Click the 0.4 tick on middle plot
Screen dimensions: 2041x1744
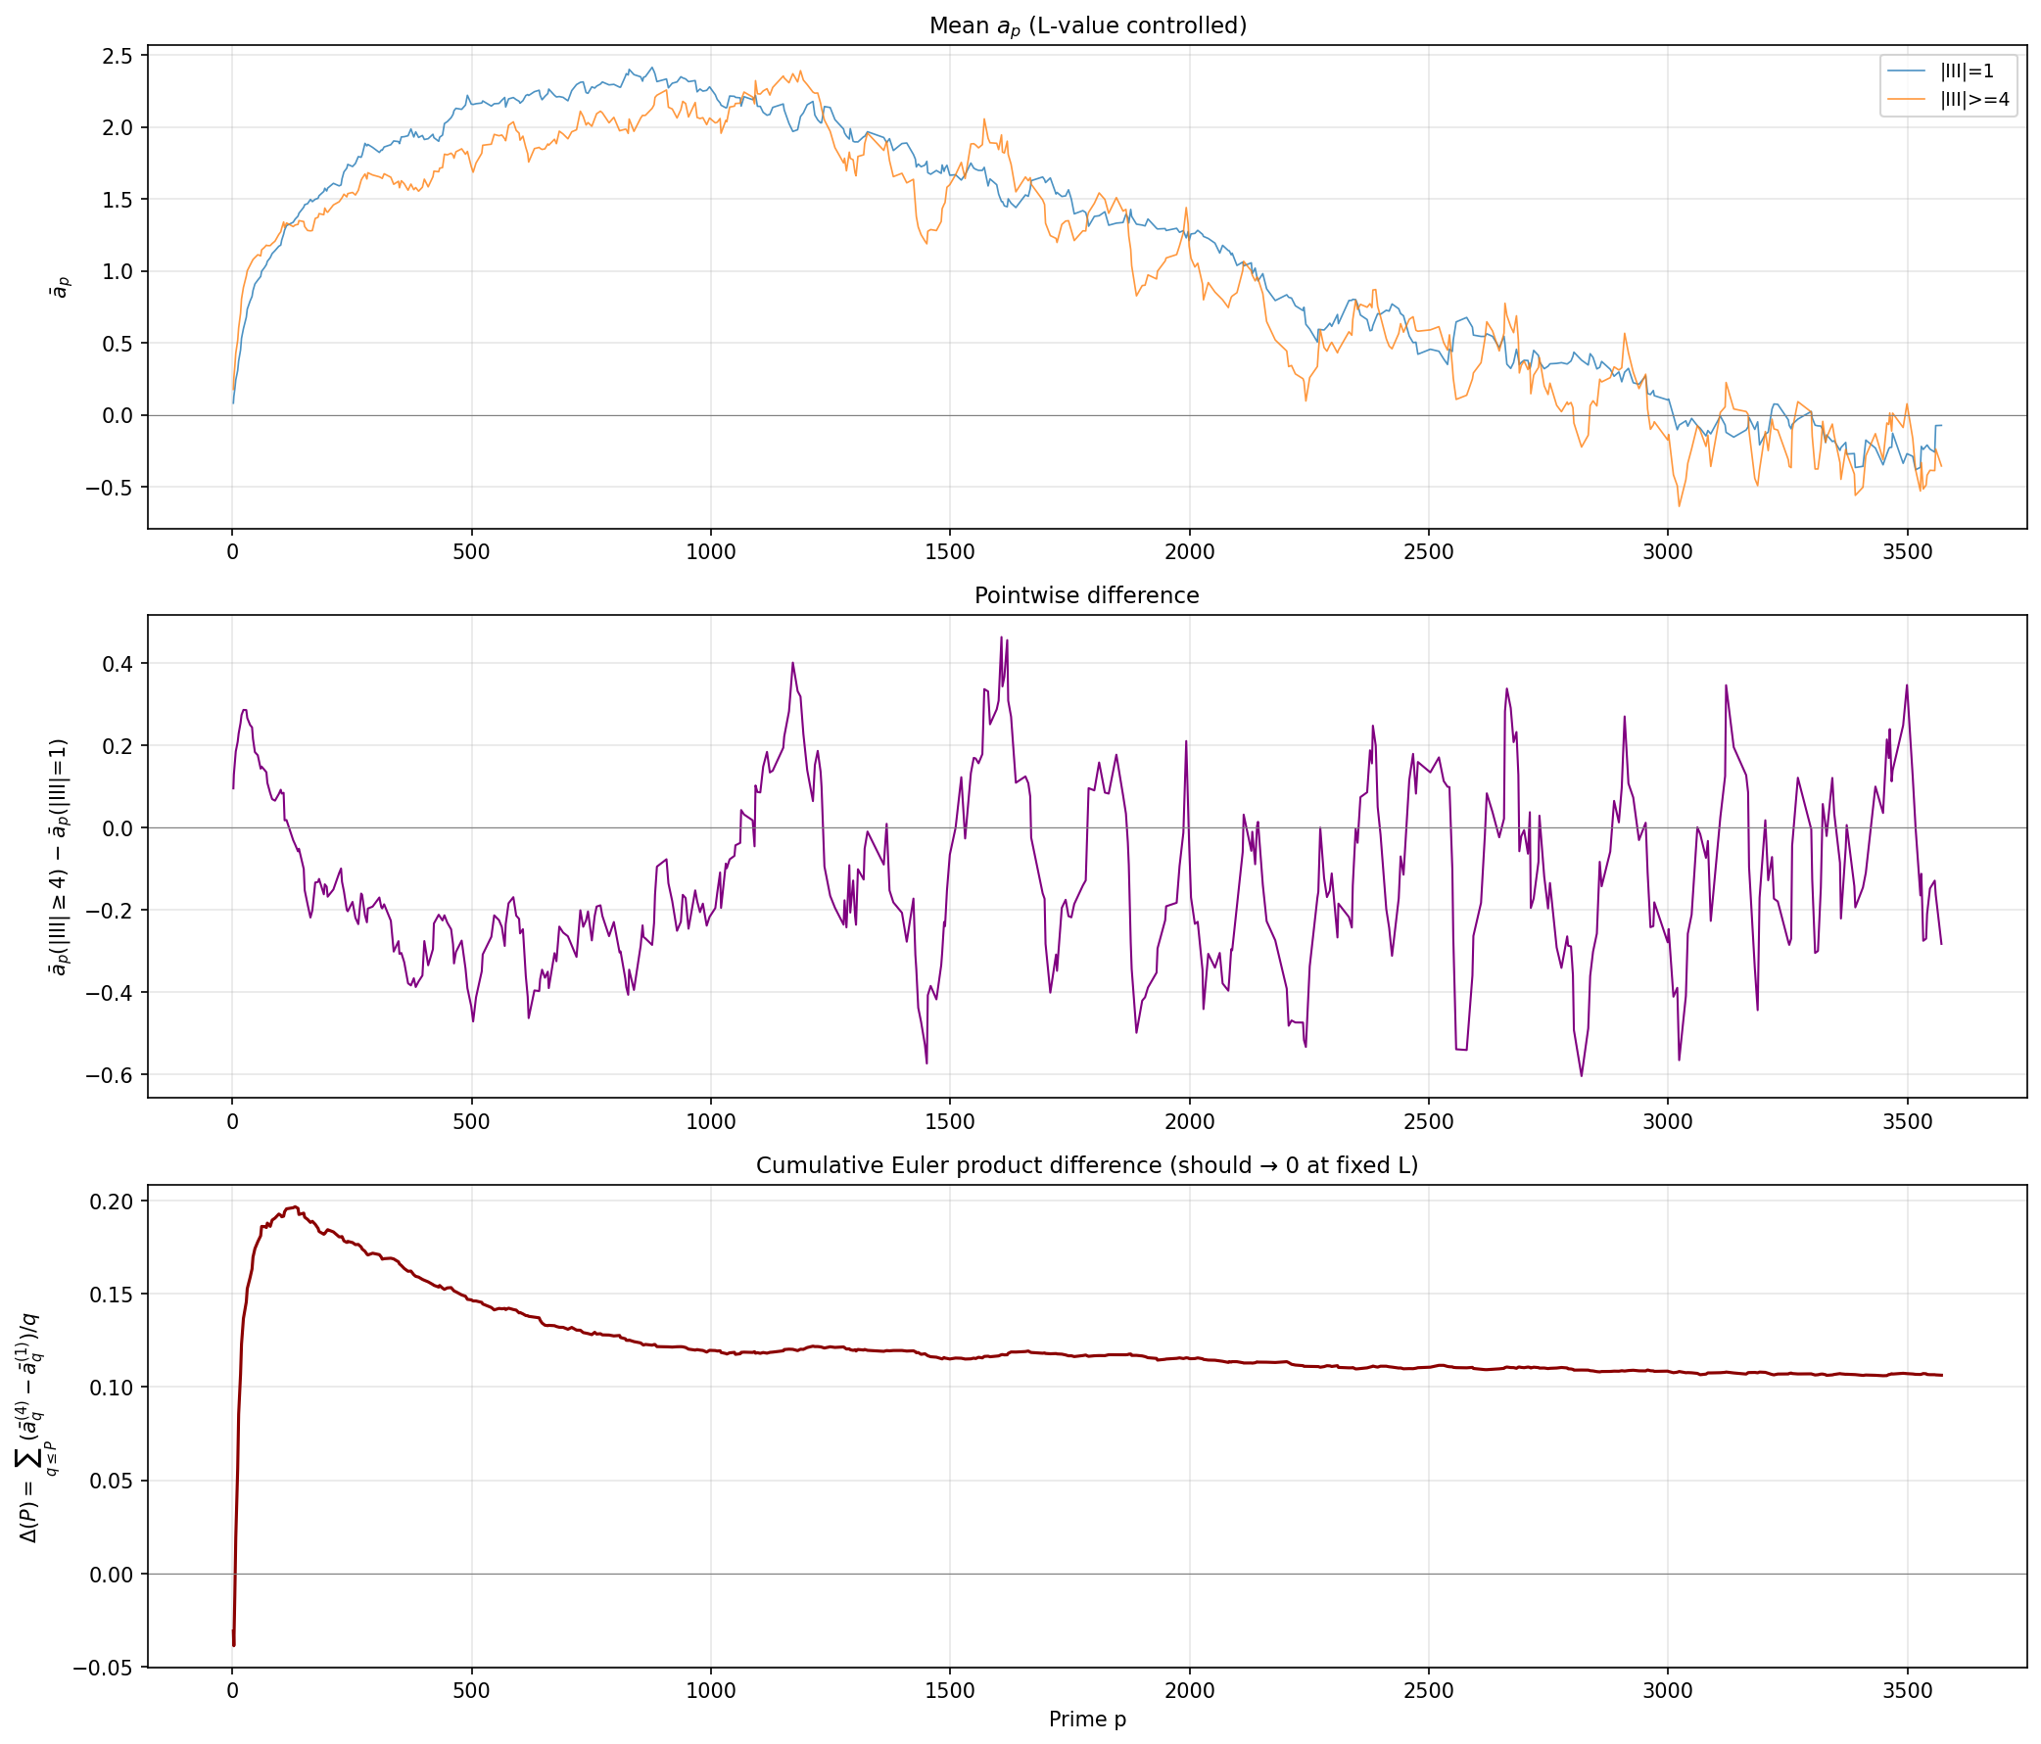pos(119,663)
